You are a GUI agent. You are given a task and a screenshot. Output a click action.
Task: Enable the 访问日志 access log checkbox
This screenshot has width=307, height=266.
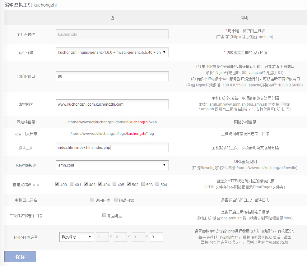pos(92,200)
